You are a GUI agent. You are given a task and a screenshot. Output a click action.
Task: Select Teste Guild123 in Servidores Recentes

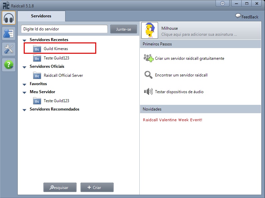point(56,58)
